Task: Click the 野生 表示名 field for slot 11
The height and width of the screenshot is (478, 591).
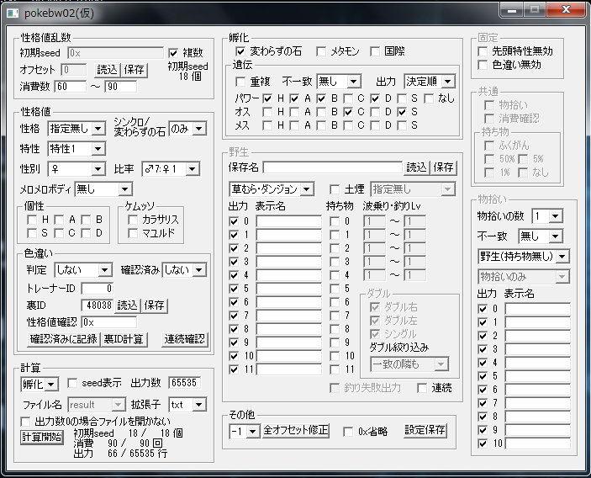Action: [288, 369]
